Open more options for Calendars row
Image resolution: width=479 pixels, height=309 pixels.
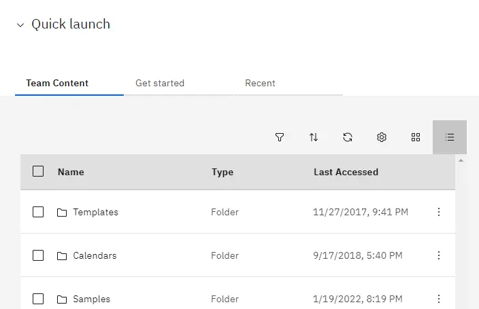click(x=439, y=255)
